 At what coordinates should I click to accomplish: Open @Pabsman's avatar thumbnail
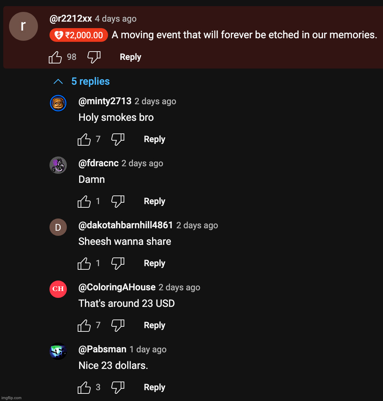58,351
